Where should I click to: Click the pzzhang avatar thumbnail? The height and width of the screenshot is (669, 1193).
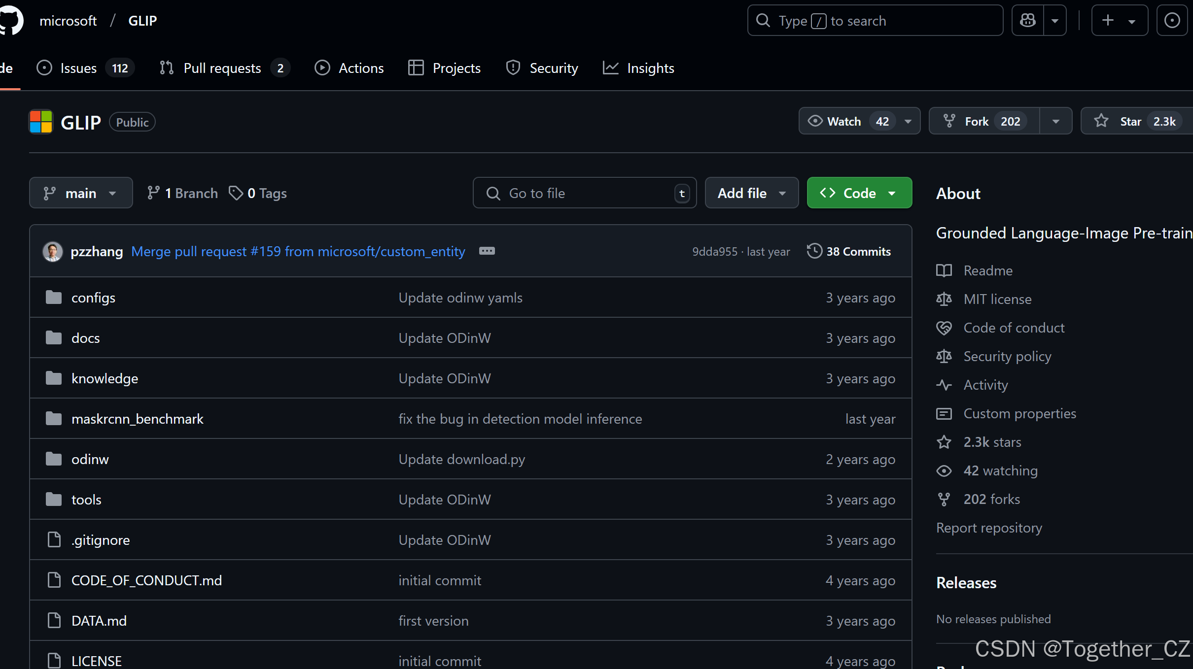coord(53,252)
